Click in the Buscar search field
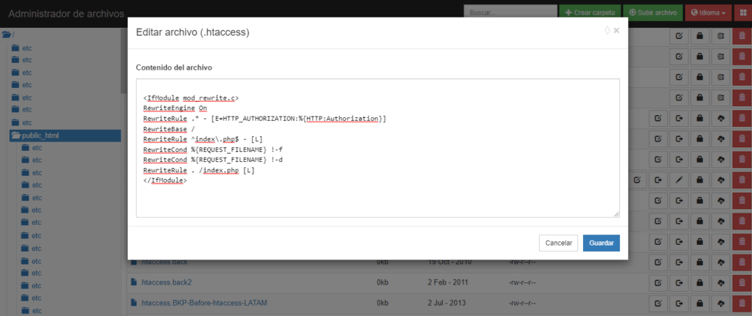752x316 pixels. click(510, 12)
